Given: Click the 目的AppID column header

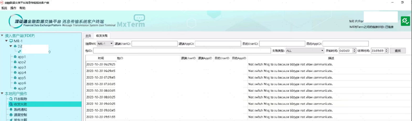Looking at the screenshot, I should point(239,58).
